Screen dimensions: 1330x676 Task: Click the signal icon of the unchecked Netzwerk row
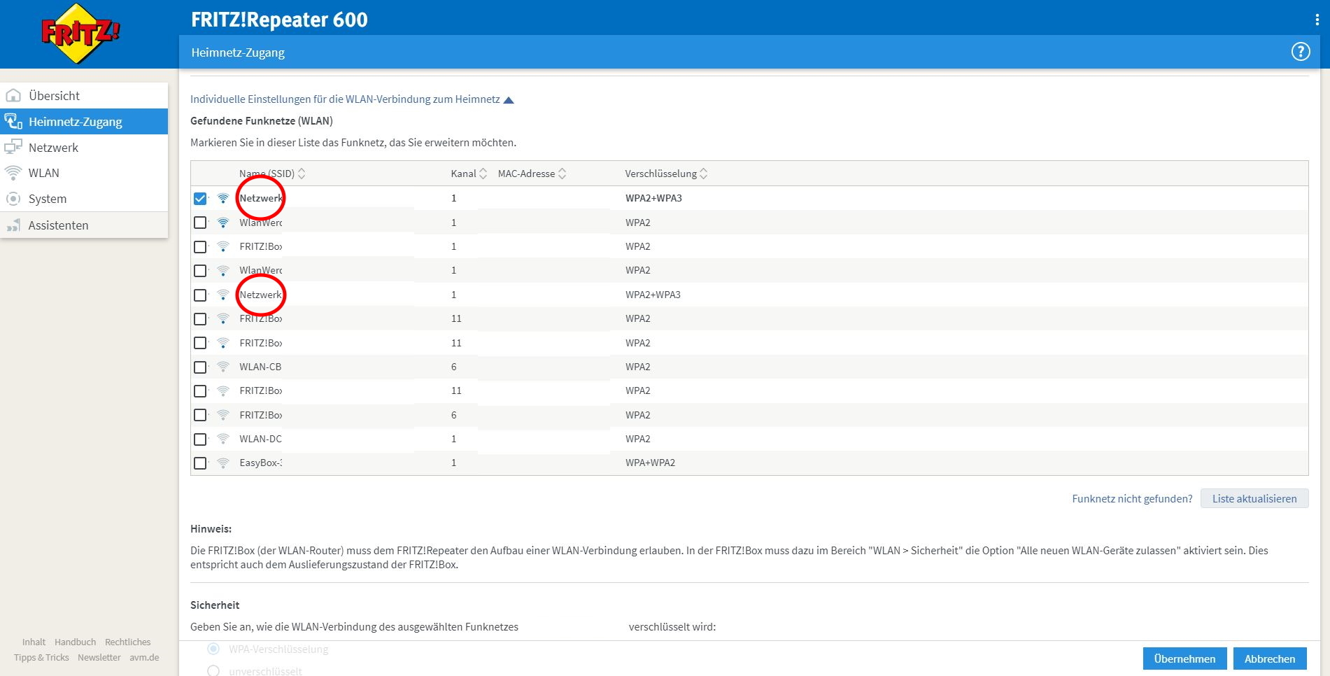pyautogui.click(x=223, y=295)
